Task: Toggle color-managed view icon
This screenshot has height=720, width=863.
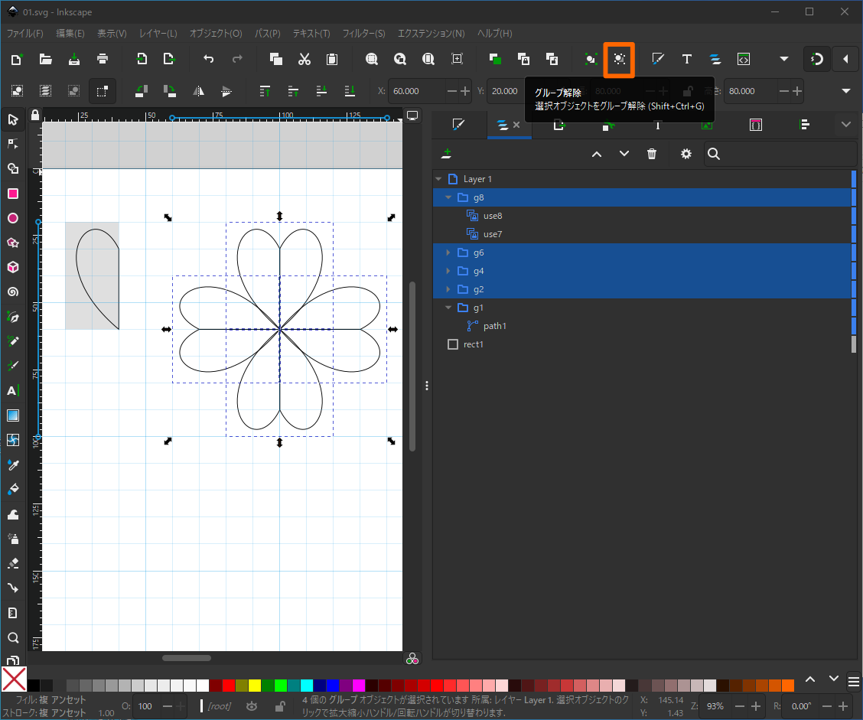Action: click(412, 659)
